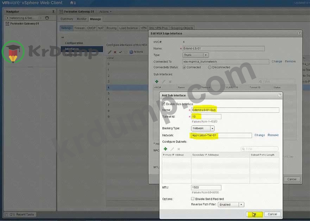The width and height of the screenshot is (310, 221).
Task: Open the DHCP sub-tab
Action: (91, 28)
